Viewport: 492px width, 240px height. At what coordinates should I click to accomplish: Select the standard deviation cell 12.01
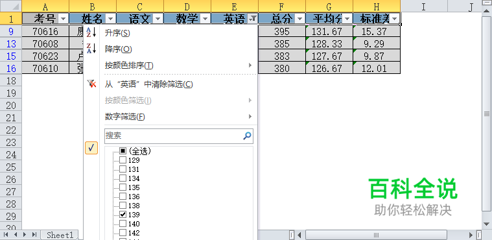click(x=377, y=68)
